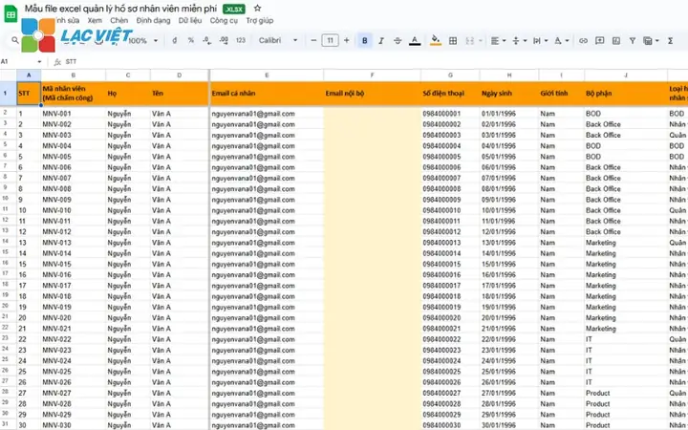Viewport: 688px width, 430px height.
Task: Select the Email nội bộ header cell
Action: tap(372, 93)
